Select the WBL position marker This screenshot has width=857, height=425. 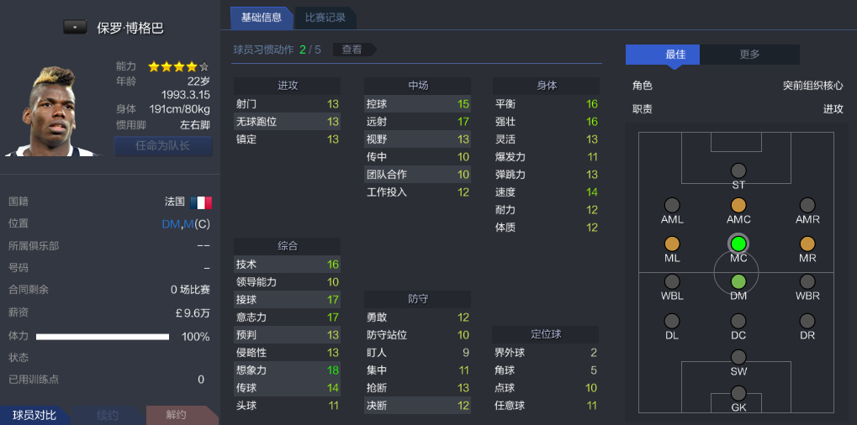[x=672, y=282]
